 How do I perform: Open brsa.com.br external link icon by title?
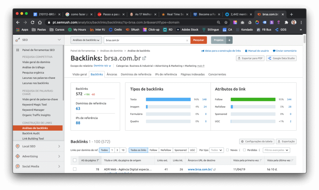(144, 58)
